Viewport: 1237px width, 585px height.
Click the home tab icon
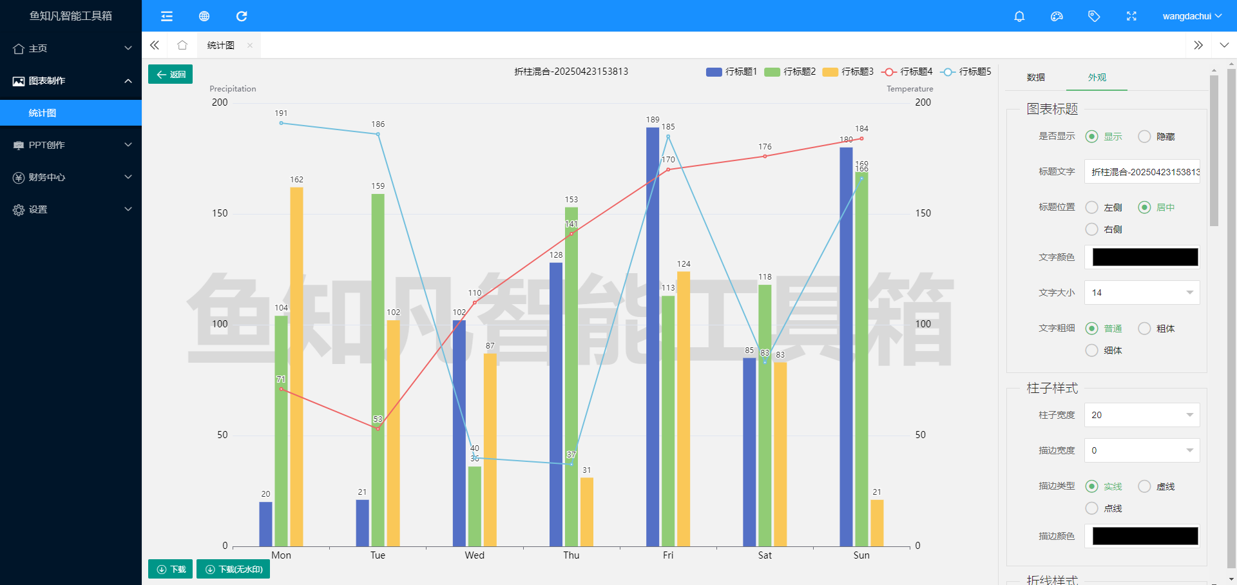pyautogui.click(x=182, y=45)
